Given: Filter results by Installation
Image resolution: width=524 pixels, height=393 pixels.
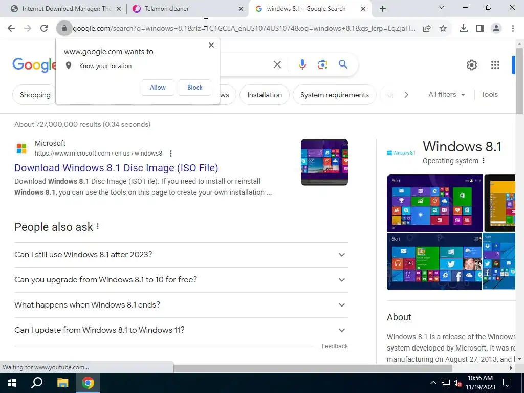Looking at the screenshot, I should point(265,95).
